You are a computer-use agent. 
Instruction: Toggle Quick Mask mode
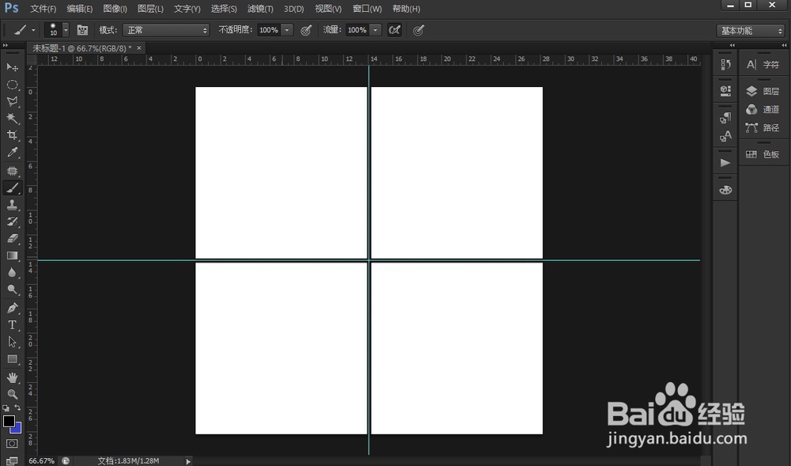pyautogui.click(x=12, y=443)
